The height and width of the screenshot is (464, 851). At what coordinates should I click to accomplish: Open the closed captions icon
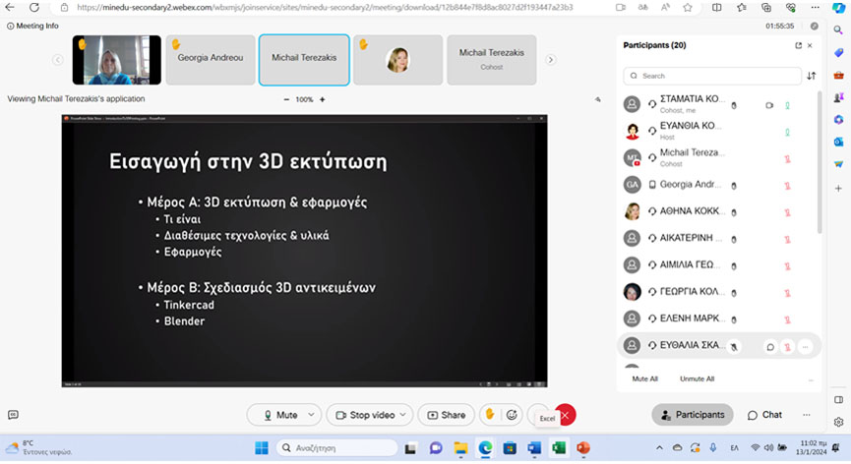pos(13,415)
